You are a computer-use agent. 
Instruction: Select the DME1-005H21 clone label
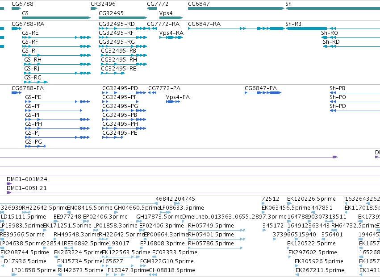click(27, 188)
